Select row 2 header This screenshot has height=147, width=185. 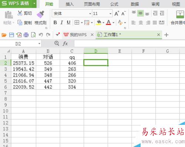(x=6, y=63)
